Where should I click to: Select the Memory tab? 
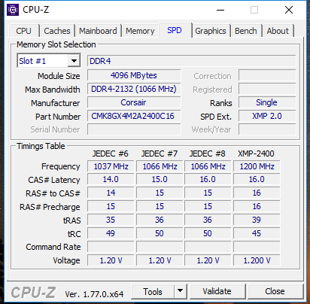(x=140, y=31)
